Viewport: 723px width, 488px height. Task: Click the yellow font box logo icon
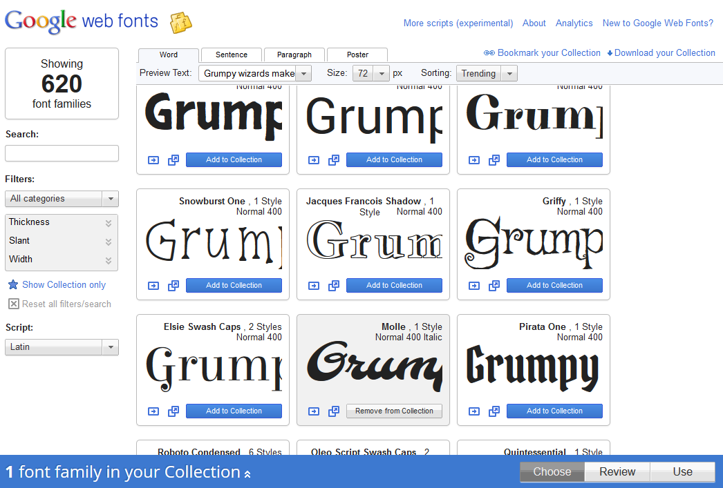pyautogui.click(x=180, y=22)
